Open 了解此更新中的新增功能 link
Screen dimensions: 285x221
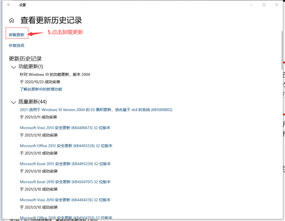pyautogui.click(x=41, y=89)
